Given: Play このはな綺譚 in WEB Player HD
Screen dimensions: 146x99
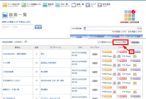Looking at the screenshot, I should (119, 74).
